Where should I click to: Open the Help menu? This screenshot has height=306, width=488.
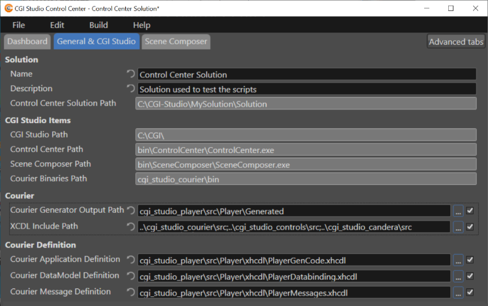tap(141, 25)
